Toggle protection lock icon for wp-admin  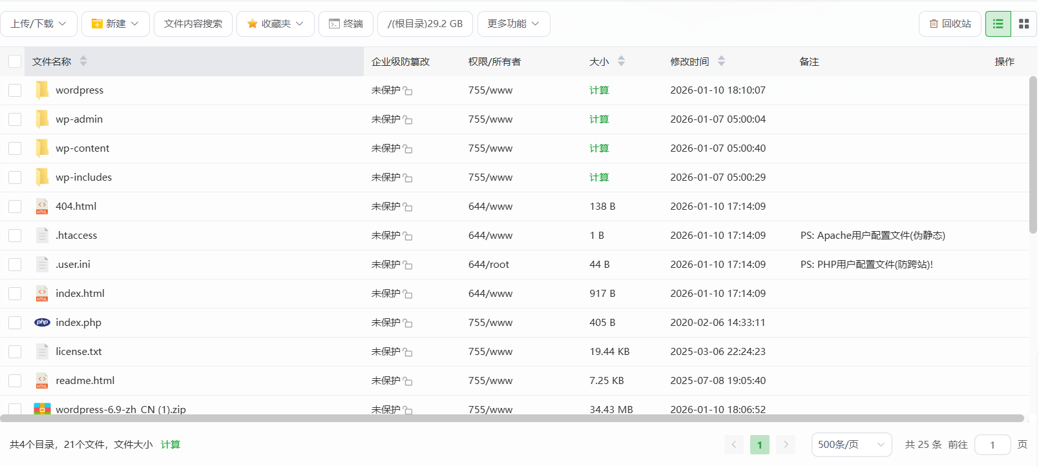click(x=408, y=120)
